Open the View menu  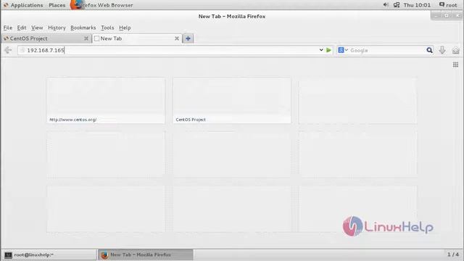[x=37, y=28]
